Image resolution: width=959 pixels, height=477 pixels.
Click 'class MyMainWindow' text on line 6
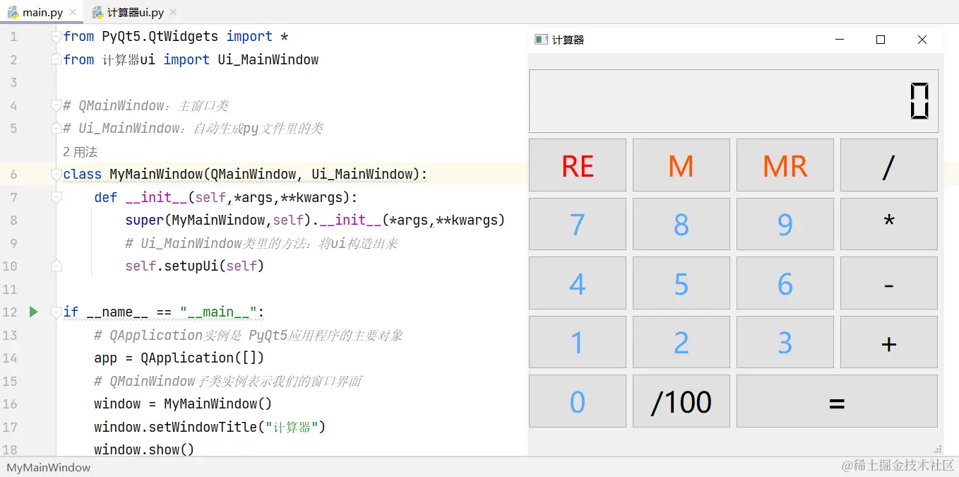132,174
